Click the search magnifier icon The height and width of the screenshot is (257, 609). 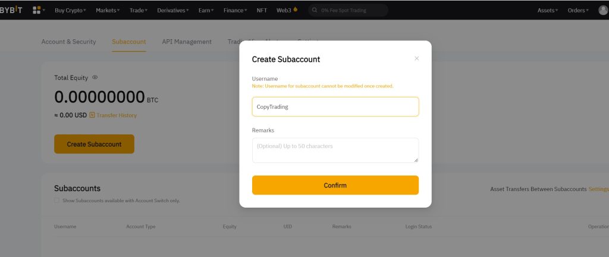(313, 11)
